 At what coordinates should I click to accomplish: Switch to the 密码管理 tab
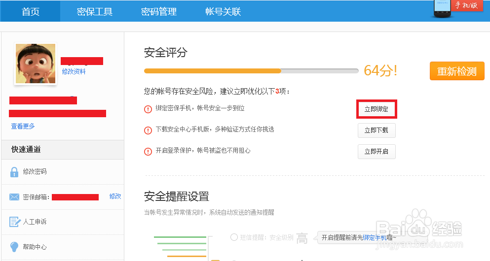click(x=158, y=11)
